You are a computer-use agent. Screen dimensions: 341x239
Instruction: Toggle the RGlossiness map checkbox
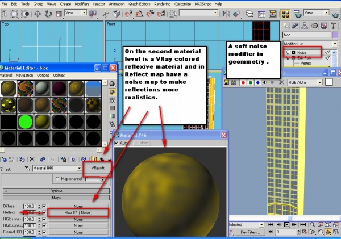44,225
